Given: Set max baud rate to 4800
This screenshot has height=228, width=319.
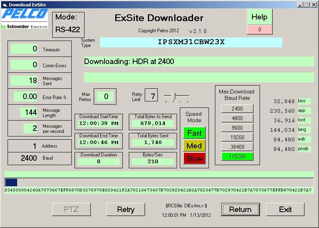Looking at the screenshot, I should [237, 118].
